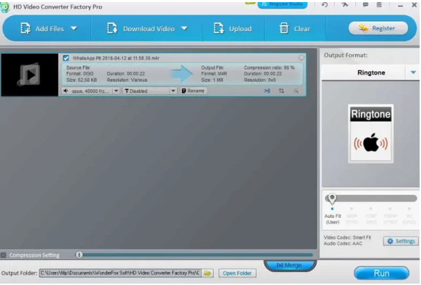Play the audio file thumbnail preview
The image size is (421, 285).
[x=29, y=75]
